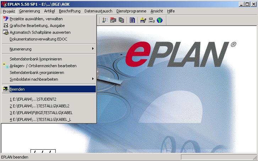The width and height of the screenshot is (258, 161).
Task: Open recent project STUDENT2
Action: pyautogui.click(x=34, y=99)
